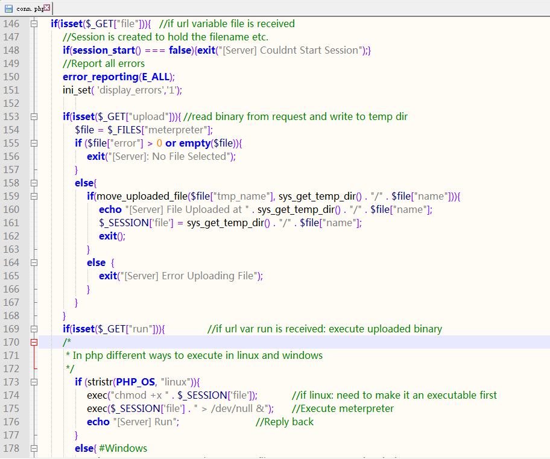The image size is (550, 459).
Task: Collapse the Windows else fold at line 178
Action: (34, 449)
